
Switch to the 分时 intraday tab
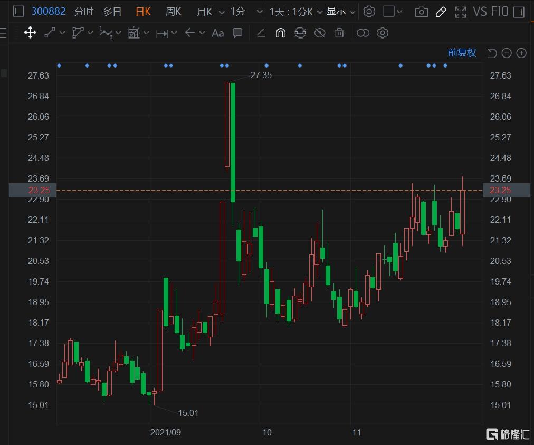84,12
